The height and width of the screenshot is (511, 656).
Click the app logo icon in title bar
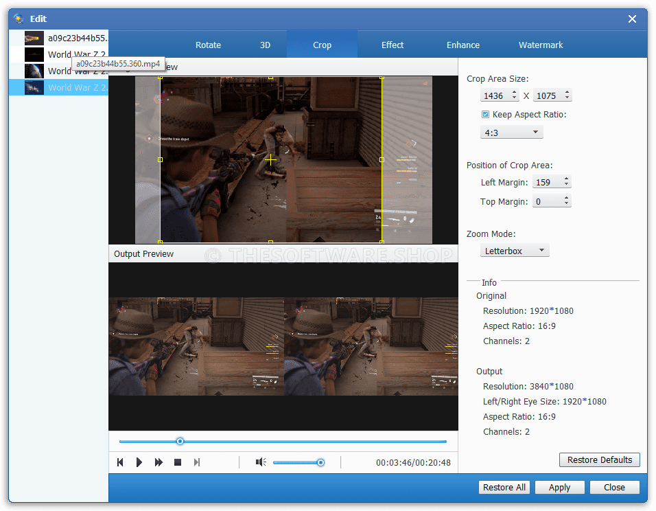pos(19,19)
